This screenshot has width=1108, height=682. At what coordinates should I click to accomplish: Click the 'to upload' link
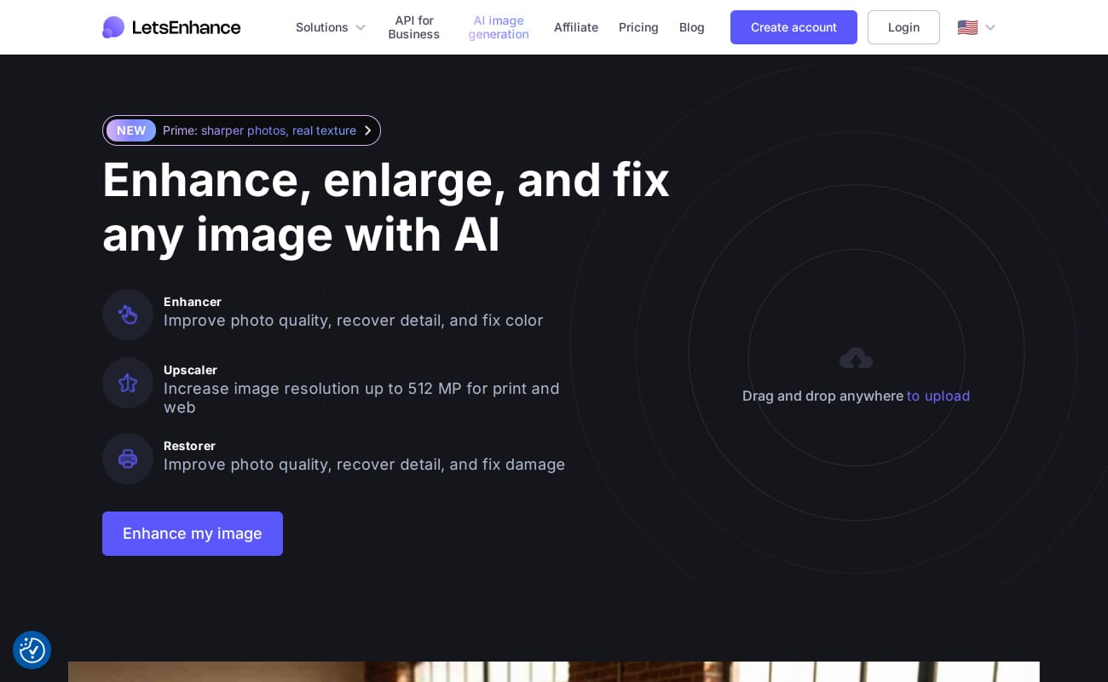938,396
